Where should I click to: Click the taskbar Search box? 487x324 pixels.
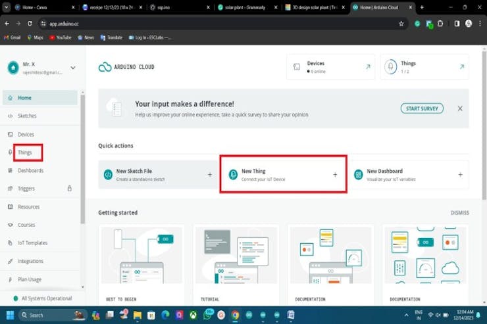[52, 315]
